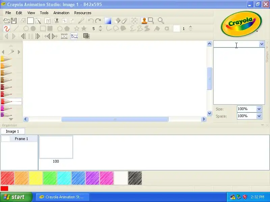This screenshot has height=202, width=270.
Task: Click the current red color indicator
Action: [4, 189]
